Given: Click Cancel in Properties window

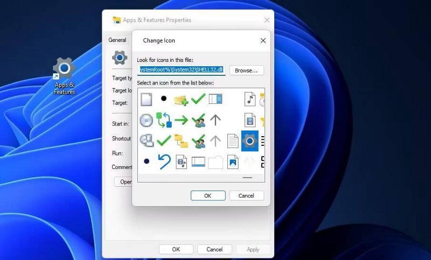Looking at the screenshot, I should [x=214, y=249].
